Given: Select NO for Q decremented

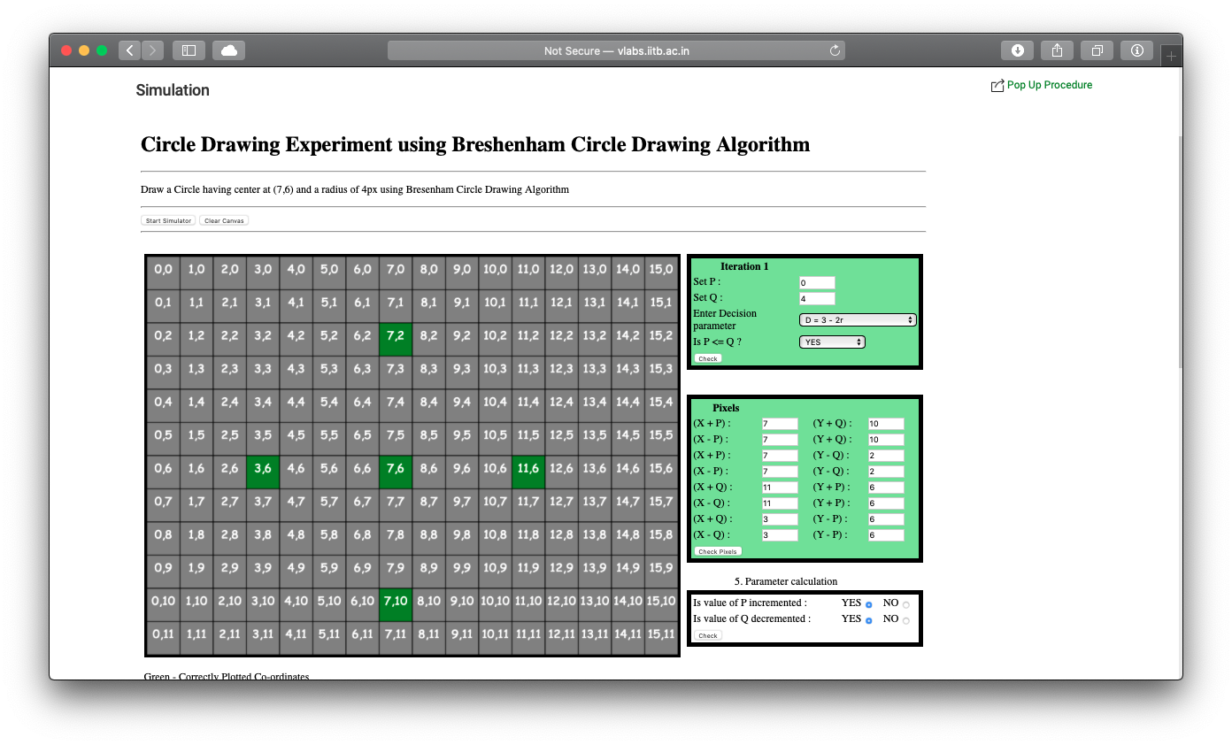Looking at the screenshot, I should pos(905,620).
